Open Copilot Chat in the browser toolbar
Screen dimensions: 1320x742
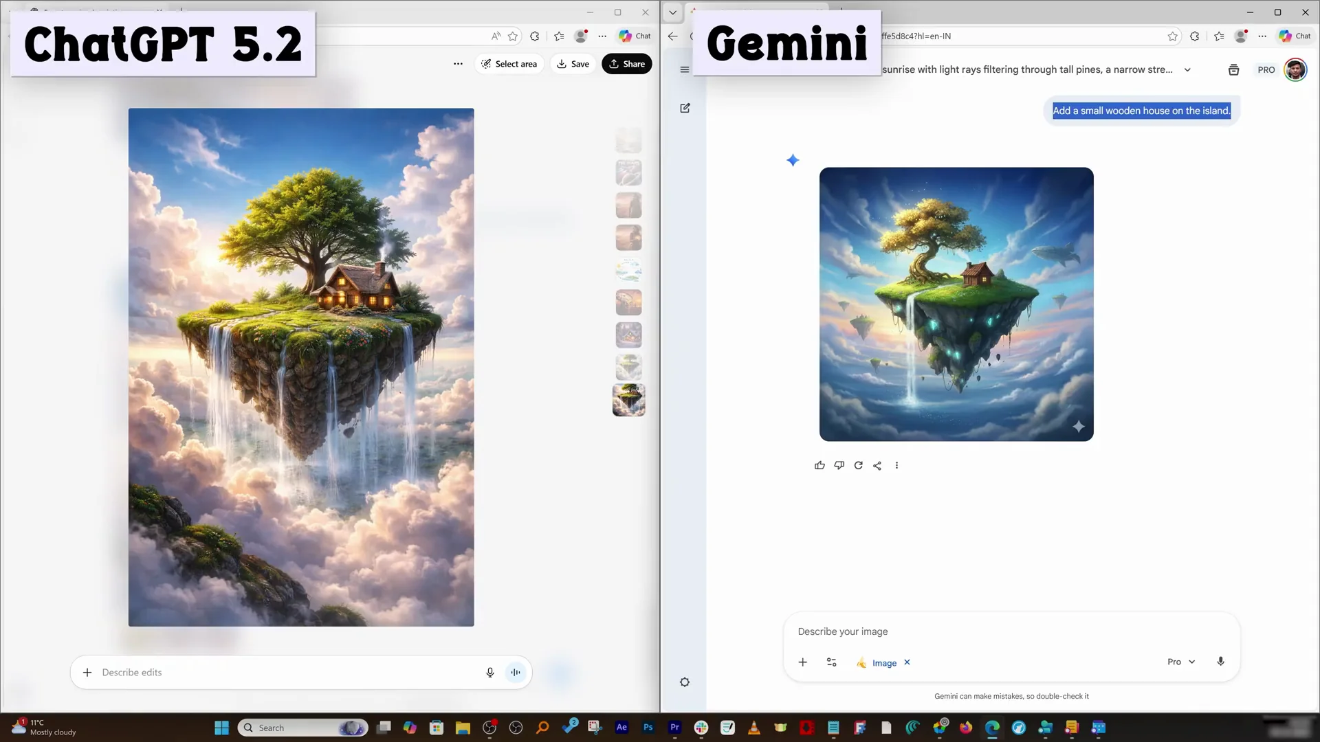point(1295,36)
